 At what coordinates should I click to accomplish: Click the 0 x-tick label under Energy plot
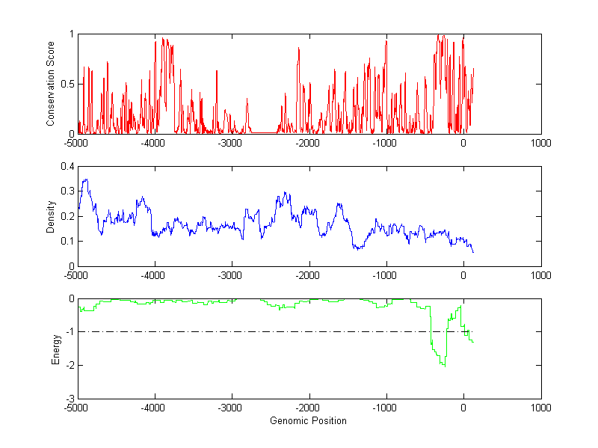click(463, 408)
